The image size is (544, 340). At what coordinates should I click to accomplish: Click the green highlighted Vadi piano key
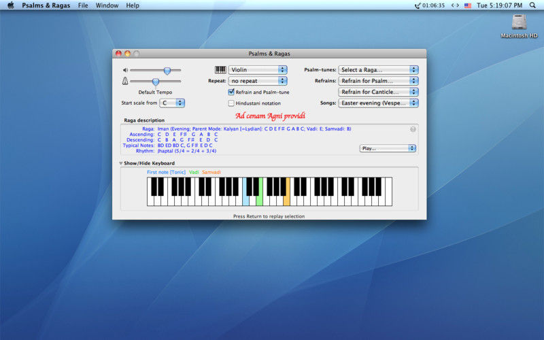[259, 200]
